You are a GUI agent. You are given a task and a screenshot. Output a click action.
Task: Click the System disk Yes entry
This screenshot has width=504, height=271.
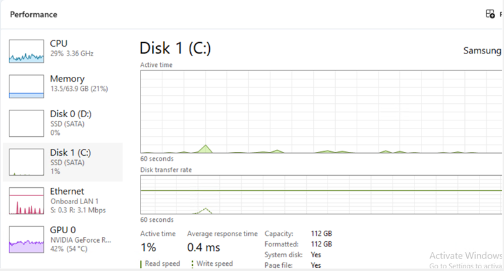pos(316,255)
